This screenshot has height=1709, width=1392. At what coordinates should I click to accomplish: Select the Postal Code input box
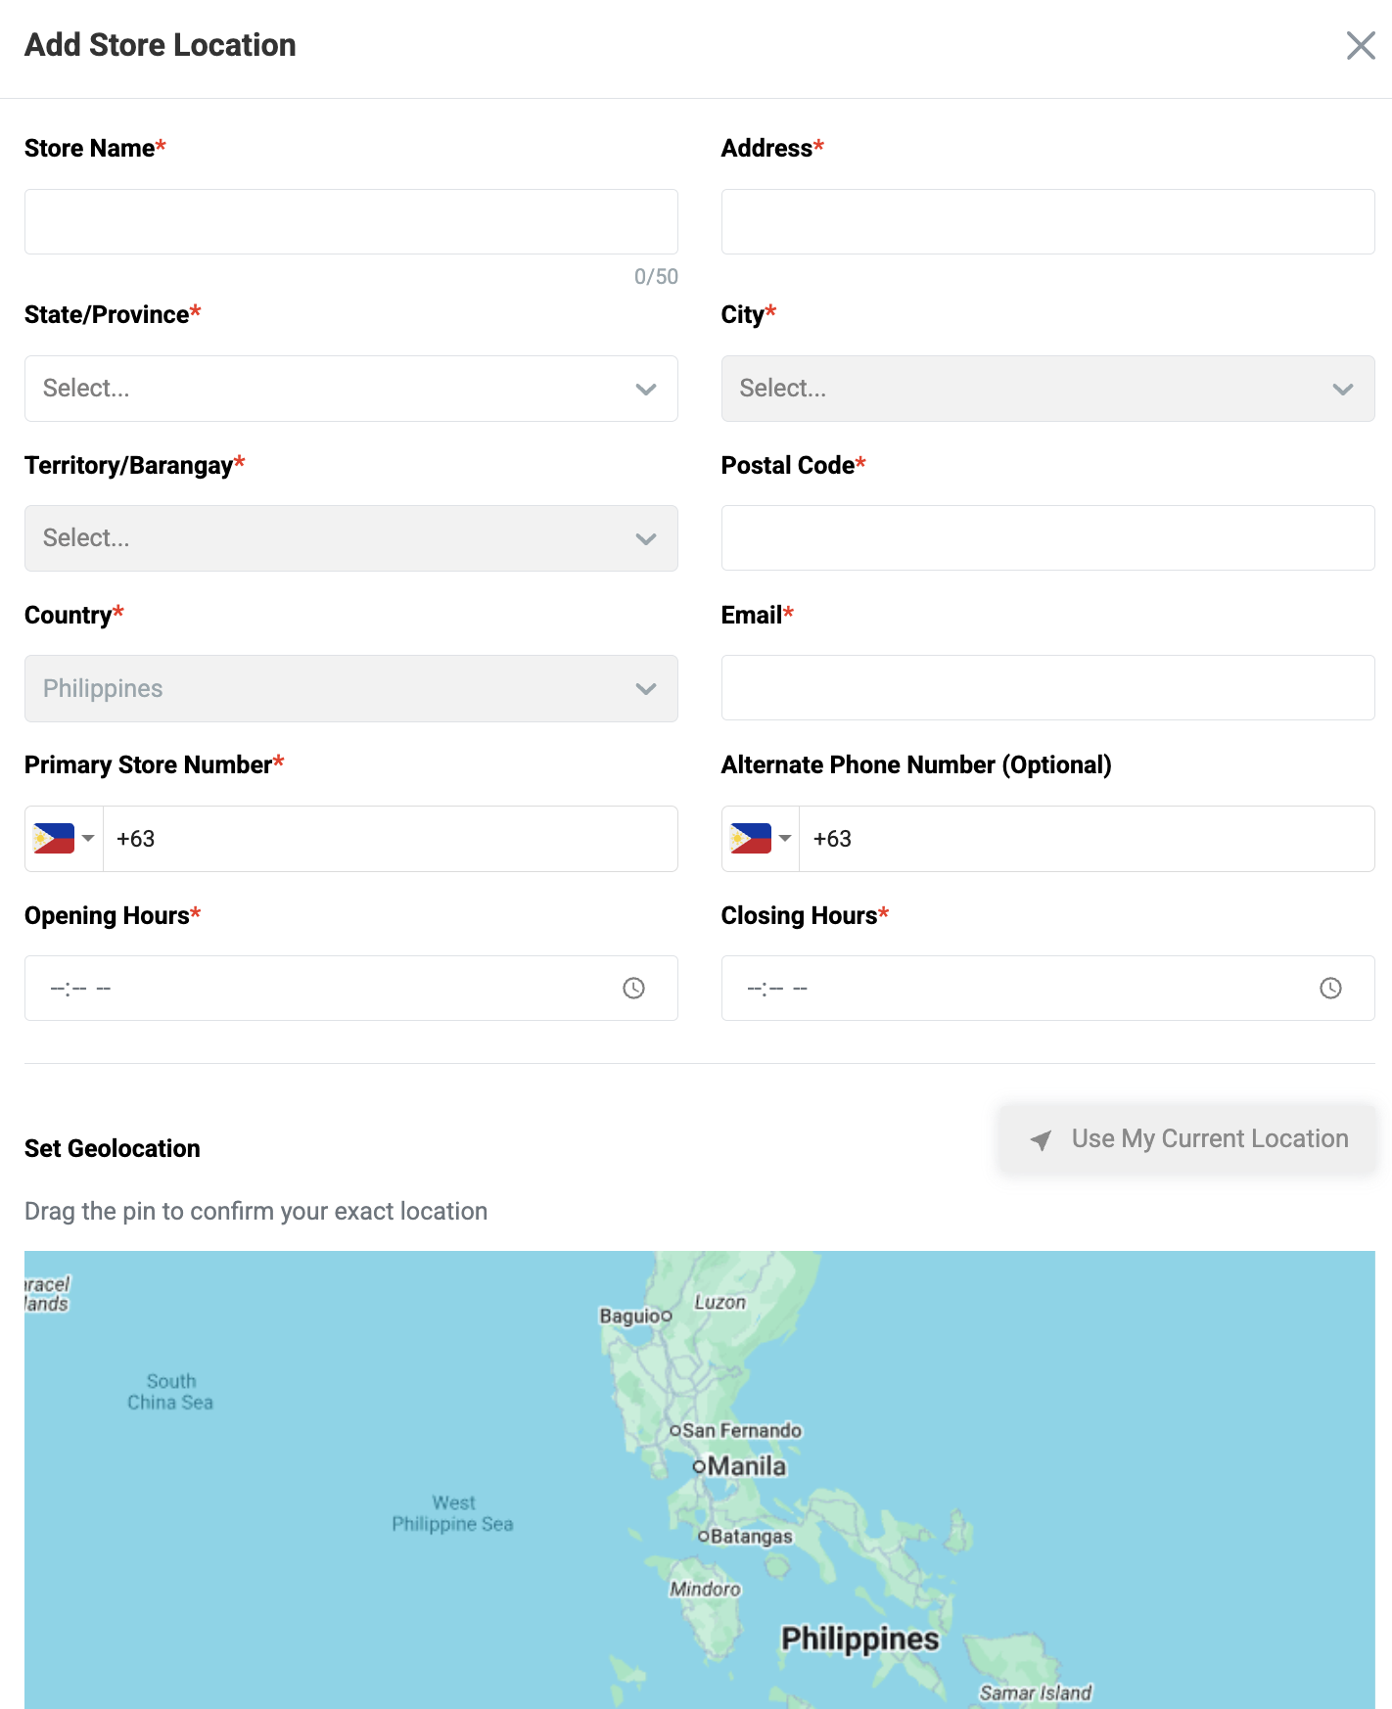click(x=1047, y=538)
